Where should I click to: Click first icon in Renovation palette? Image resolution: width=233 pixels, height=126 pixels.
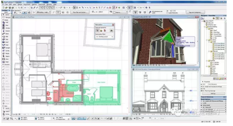click(98, 31)
